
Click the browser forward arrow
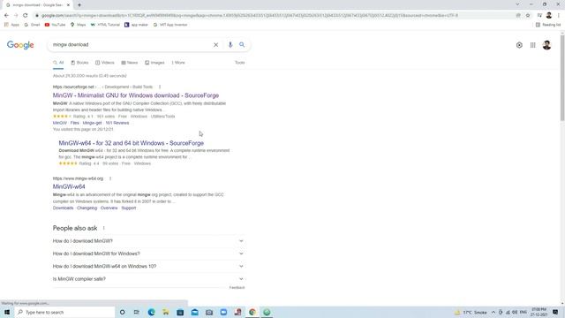pos(16,16)
